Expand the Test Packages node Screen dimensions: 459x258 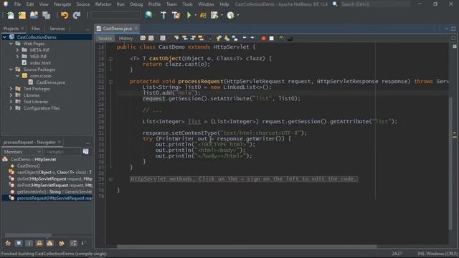[x=11, y=89]
